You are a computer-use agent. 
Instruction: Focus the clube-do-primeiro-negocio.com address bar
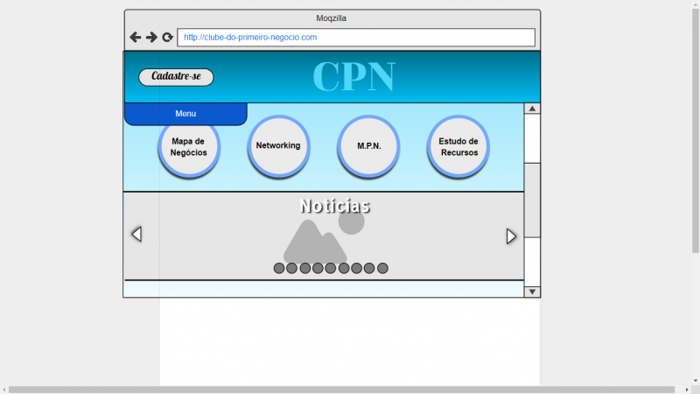(x=356, y=38)
